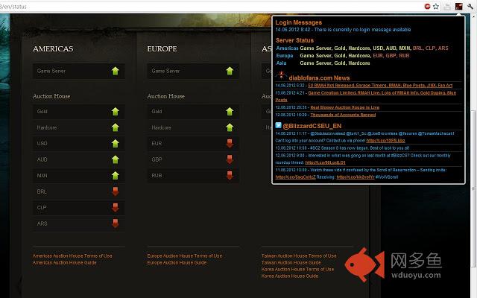The height and width of the screenshot is (298, 477).
Task: Click the Americas Game Server green status arrow
Action: pyautogui.click(x=116, y=71)
